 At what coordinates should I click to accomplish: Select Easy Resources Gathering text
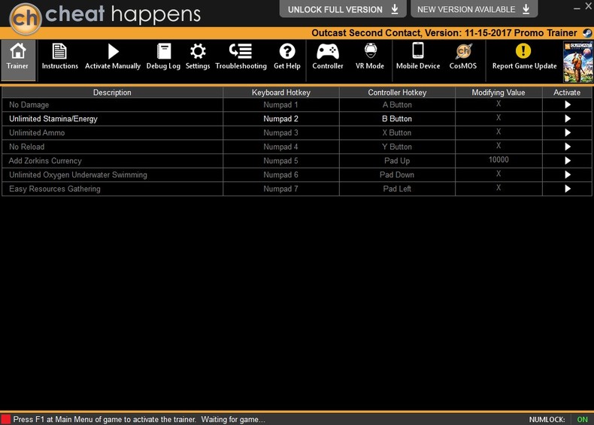55,190
